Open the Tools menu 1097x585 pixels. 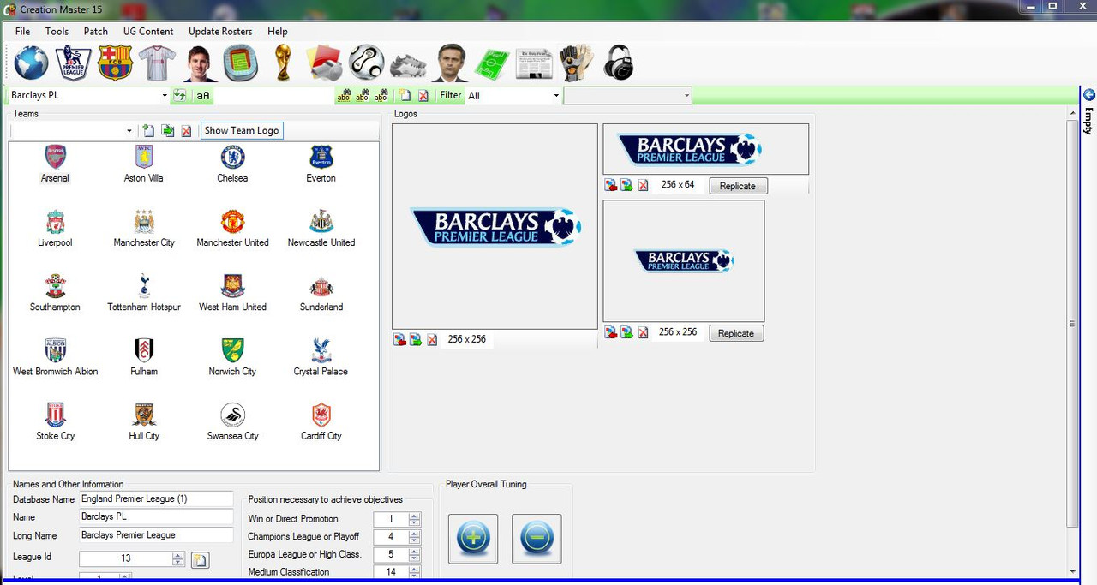[57, 31]
